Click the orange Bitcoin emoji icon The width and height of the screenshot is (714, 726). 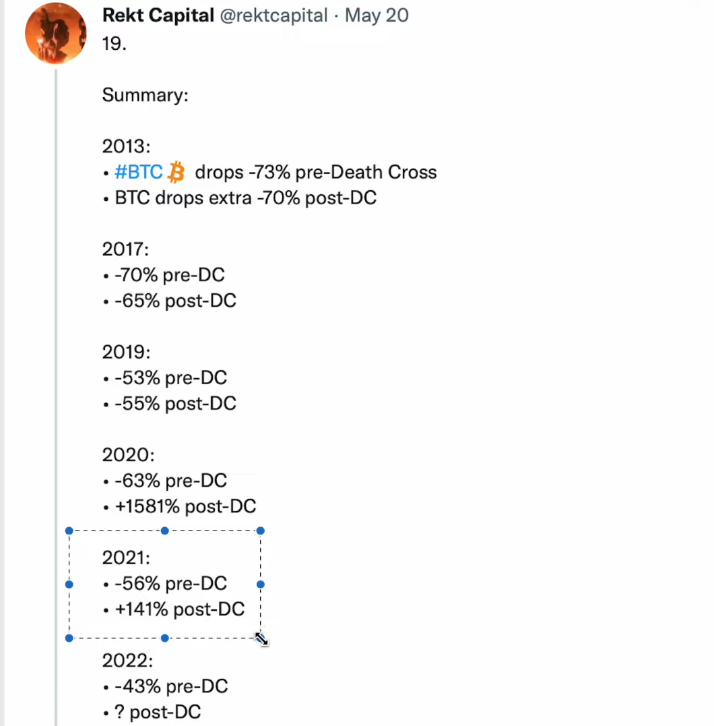click(x=176, y=173)
